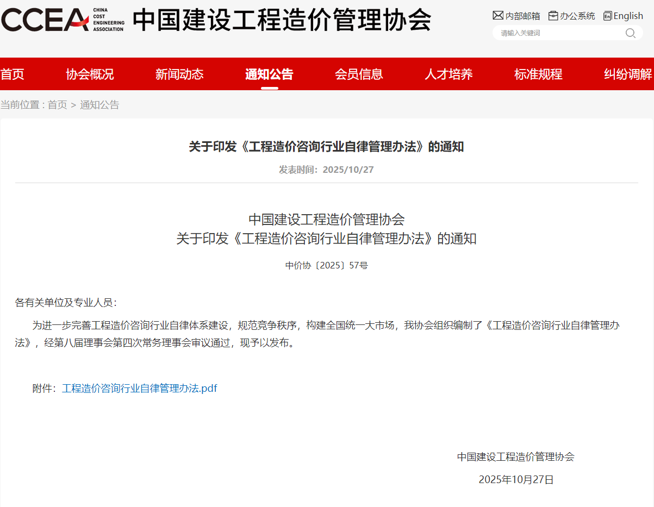Click the CCEA logo

click(x=63, y=20)
